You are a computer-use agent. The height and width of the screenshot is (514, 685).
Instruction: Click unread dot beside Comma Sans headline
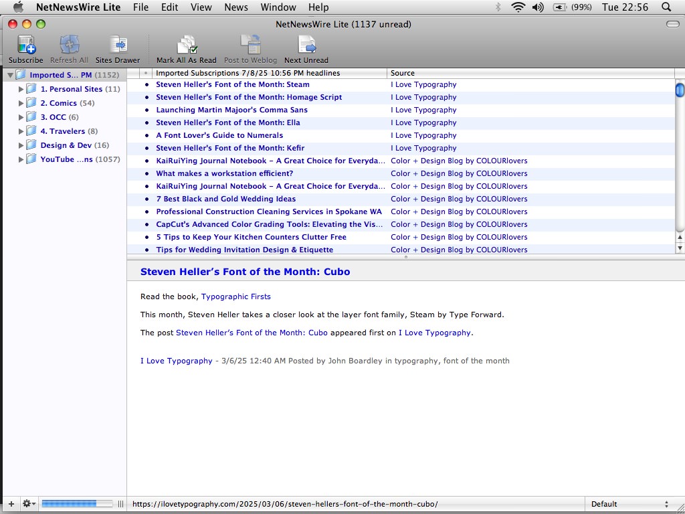click(146, 110)
